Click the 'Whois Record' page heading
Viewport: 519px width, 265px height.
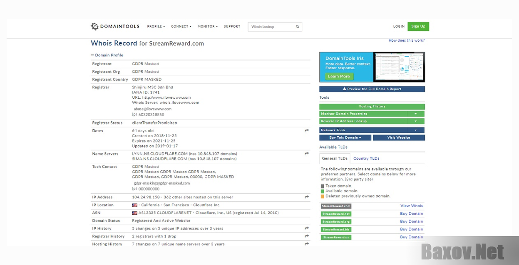114,43
